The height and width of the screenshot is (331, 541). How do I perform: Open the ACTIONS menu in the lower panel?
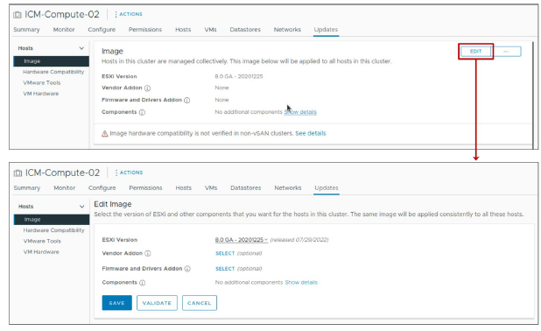(129, 173)
